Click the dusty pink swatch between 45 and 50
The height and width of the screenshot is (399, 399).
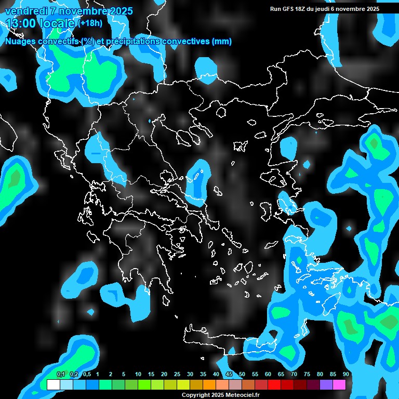[x=235, y=384]
